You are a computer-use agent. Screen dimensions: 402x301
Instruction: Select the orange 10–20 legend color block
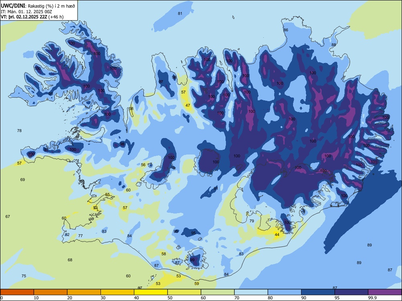51,292
